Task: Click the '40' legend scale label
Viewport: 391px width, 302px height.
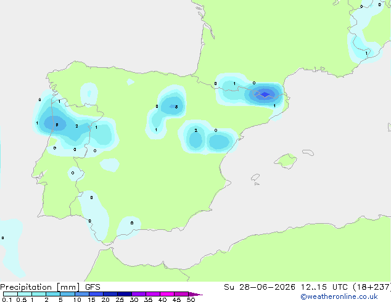Action: coord(162,300)
